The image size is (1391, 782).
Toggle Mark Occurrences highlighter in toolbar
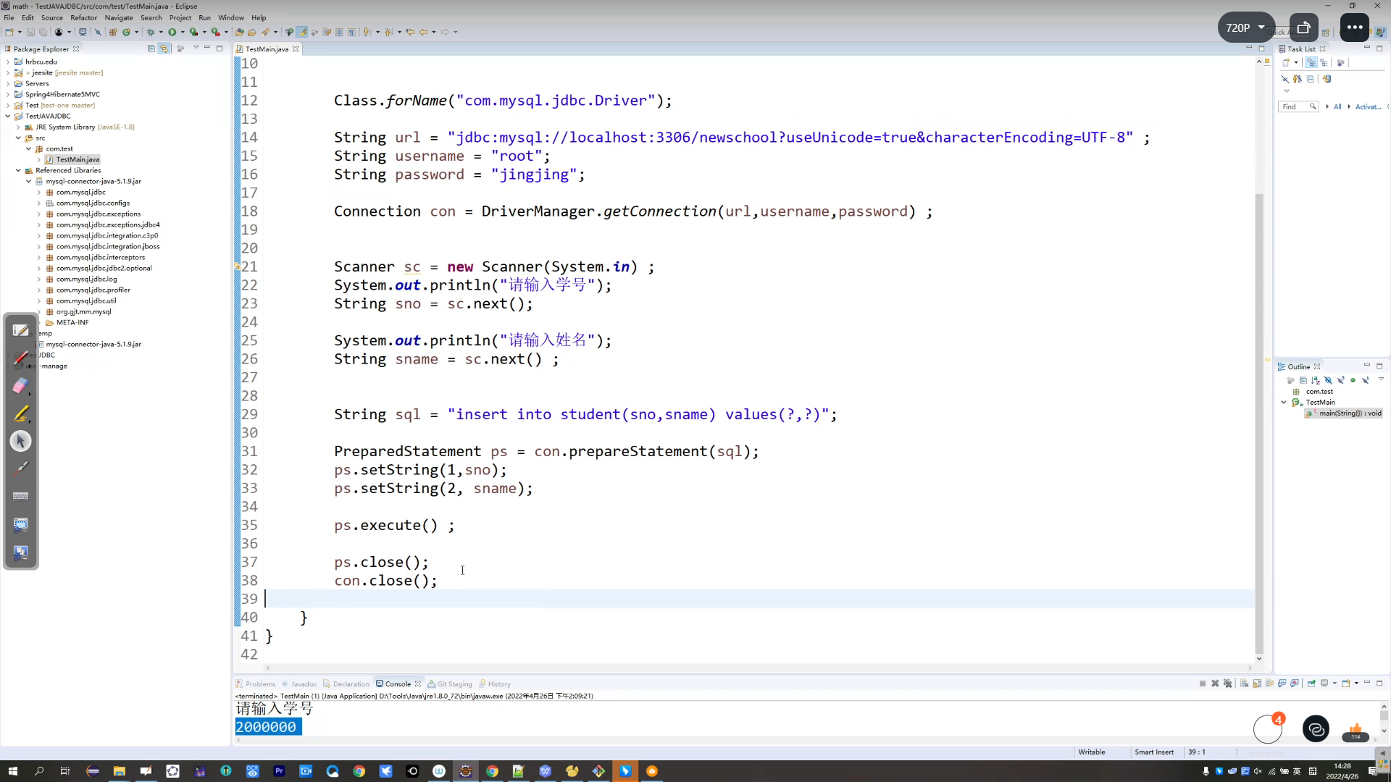point(302,32)
